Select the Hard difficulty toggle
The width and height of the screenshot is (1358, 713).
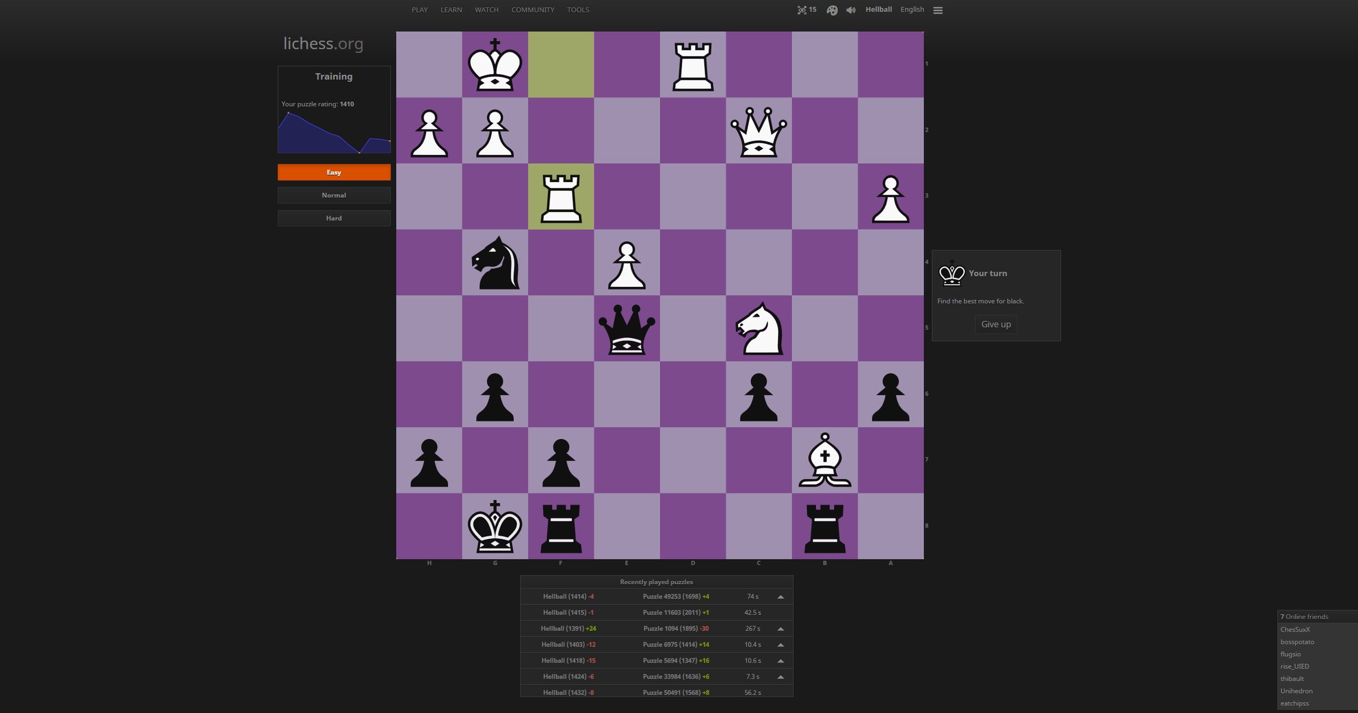click(x=333, y=218)
